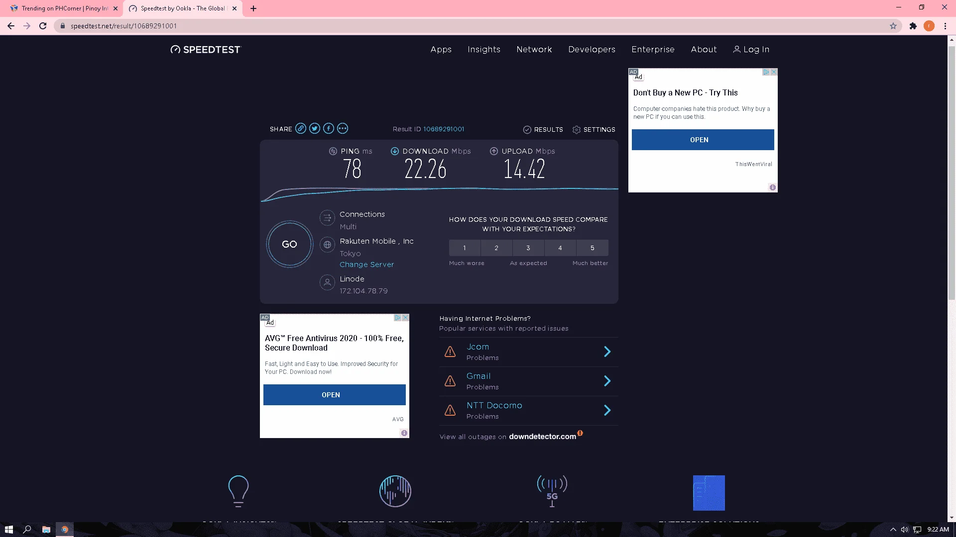
Task: Open the Enterprise menu
Action: click(x=653, y=49)
